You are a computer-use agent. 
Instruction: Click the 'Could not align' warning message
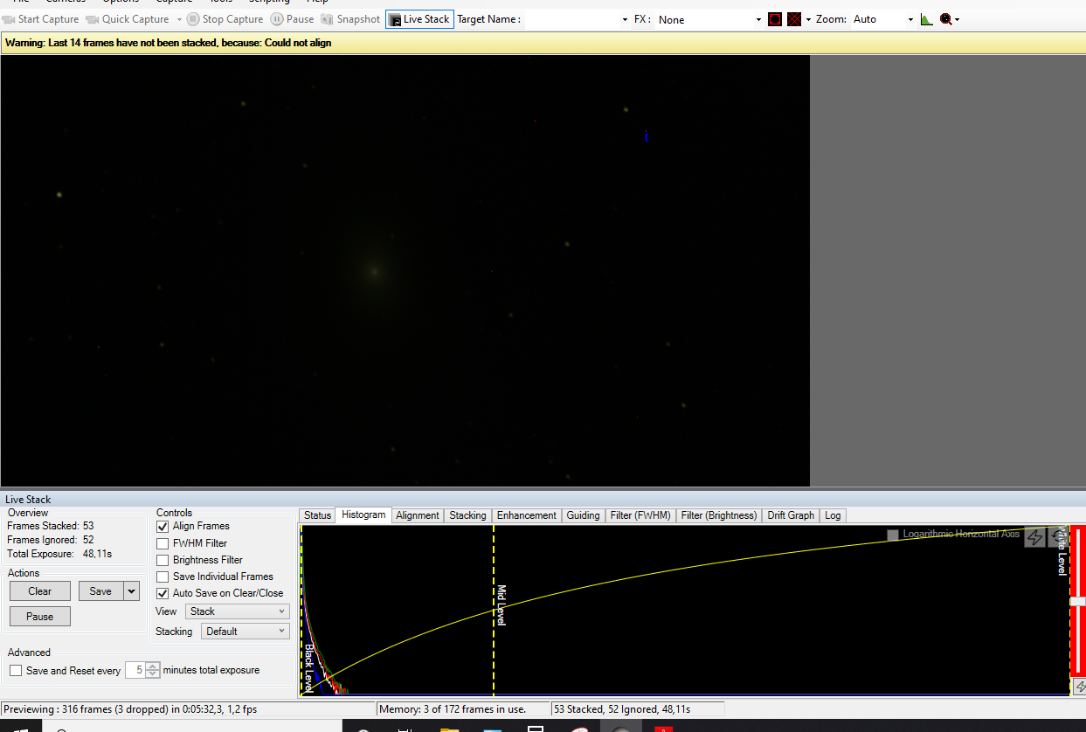[x=168, y=42]
